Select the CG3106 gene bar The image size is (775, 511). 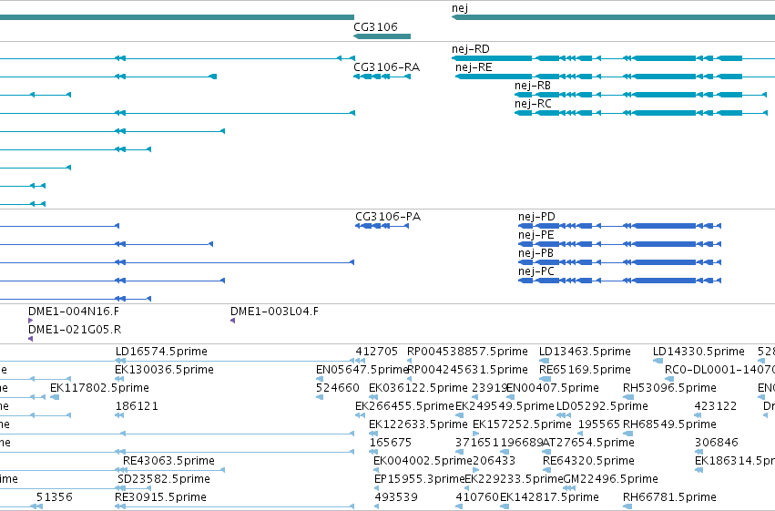[x=382, y=36]
